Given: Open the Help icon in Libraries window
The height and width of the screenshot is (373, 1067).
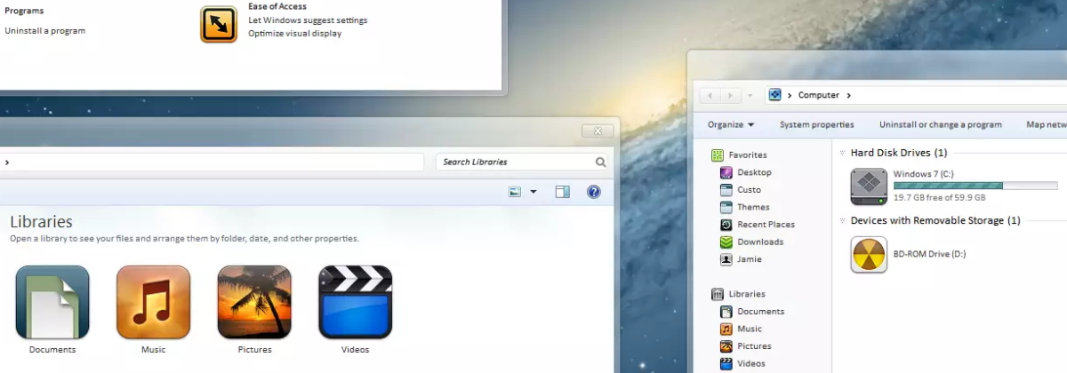Looking at the screenshot, I should (x=594, y=192).
